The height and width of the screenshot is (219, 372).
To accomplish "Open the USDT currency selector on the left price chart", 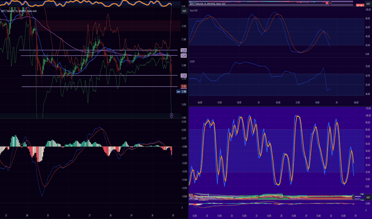I will click(184, 11).
